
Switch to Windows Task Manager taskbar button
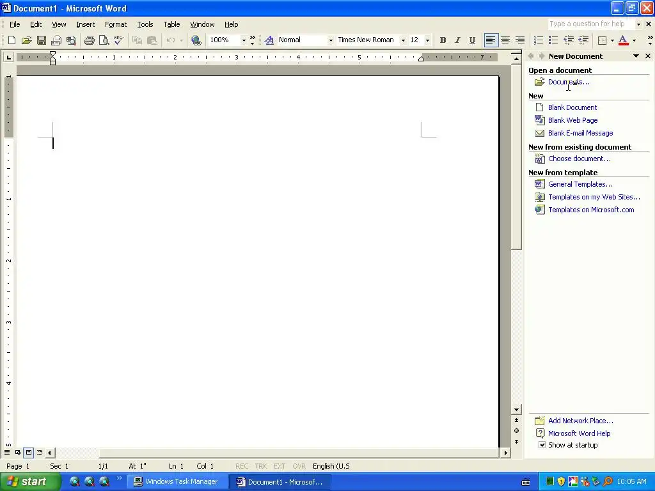tap(177, 481)
